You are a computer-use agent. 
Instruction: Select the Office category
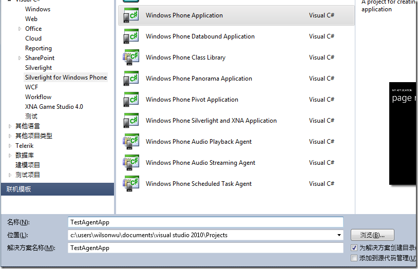[x=33, y=29]
